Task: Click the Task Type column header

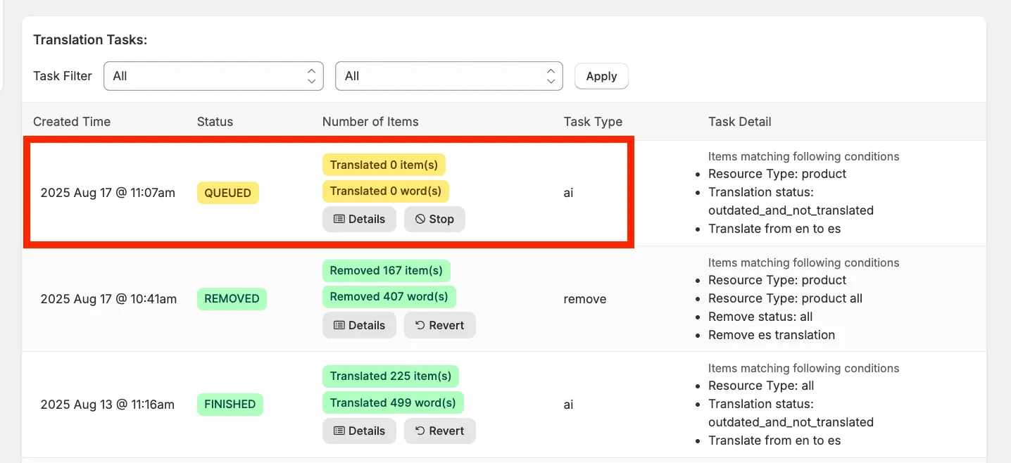Action: [593, 122]
